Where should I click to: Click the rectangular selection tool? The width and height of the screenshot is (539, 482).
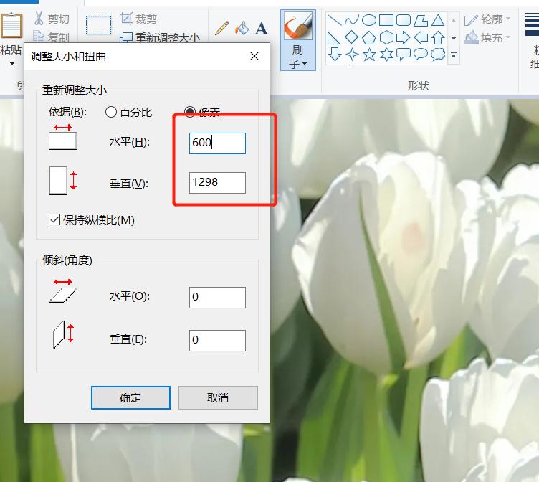[x=98, y=25]
